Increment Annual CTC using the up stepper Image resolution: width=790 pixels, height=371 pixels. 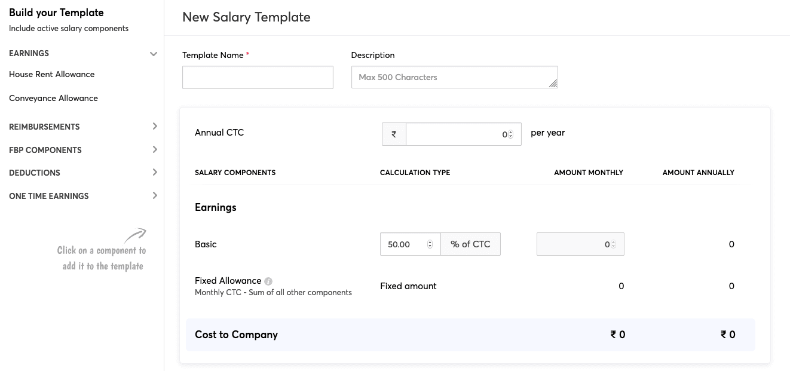click(x=512, y=131)
